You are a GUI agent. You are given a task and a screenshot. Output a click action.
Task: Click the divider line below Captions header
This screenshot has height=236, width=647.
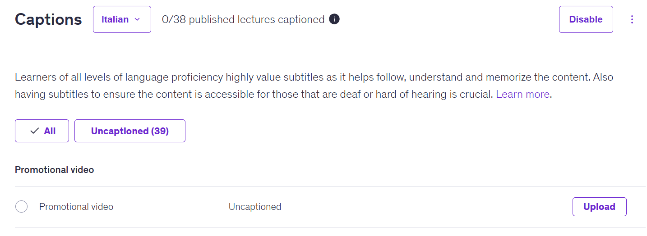click(x=323, y=52)
